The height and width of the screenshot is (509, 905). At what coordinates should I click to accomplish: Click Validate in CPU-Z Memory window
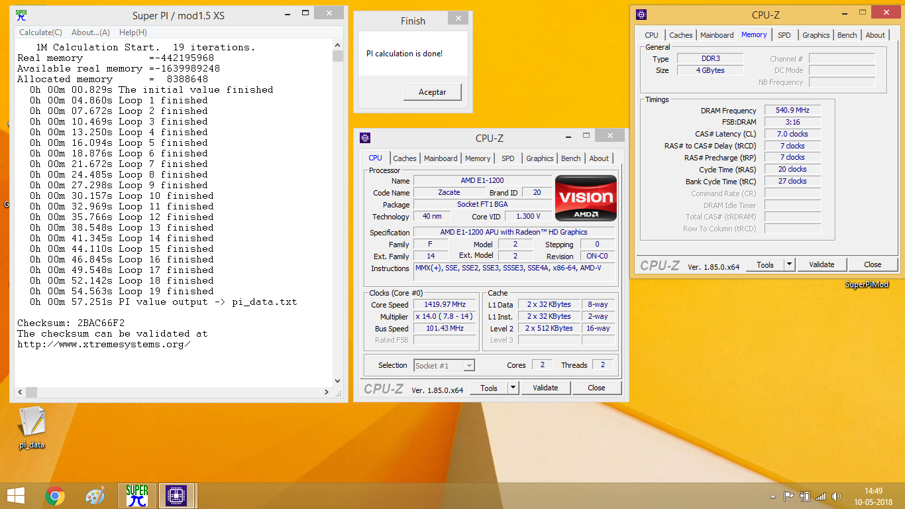(x=822, y=264)
